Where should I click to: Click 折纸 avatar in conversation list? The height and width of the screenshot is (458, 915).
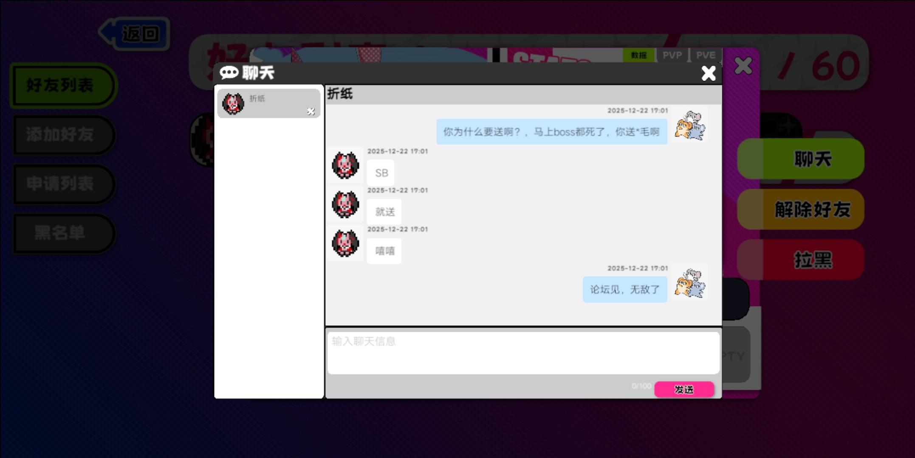233,103
